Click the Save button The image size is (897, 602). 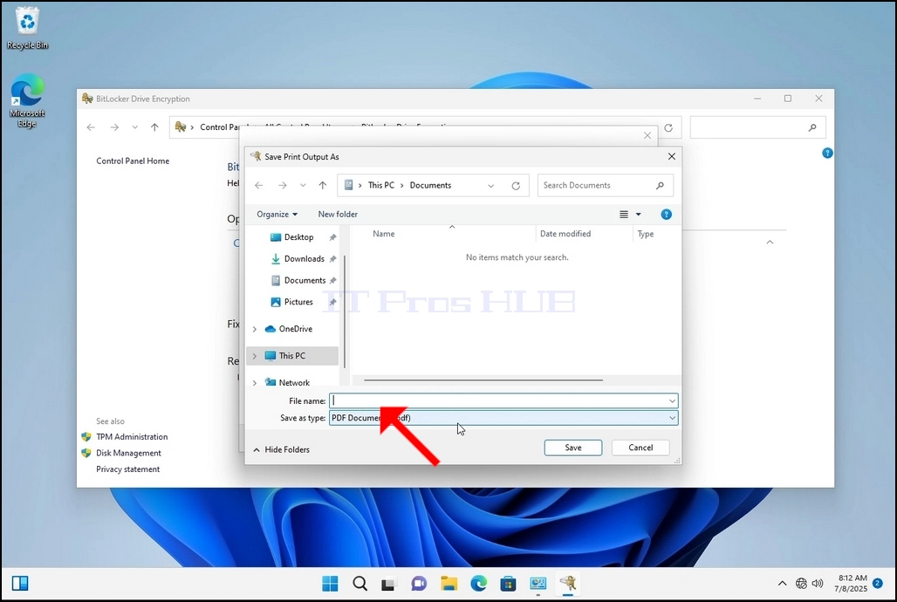tap(572, 448)
